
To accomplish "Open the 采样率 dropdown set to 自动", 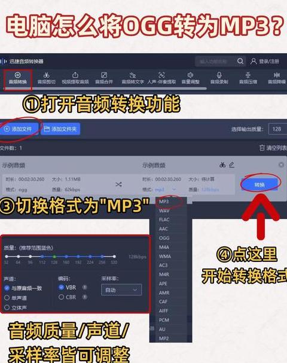I will pos(121,289).
